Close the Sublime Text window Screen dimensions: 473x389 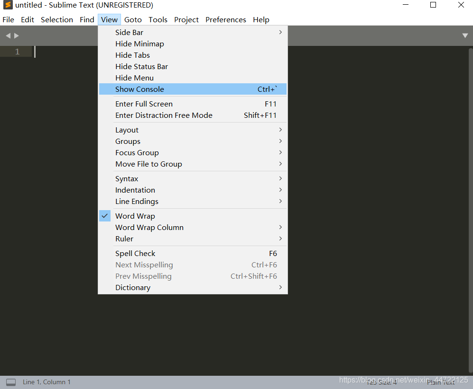pyautogui.click(x=461, y=5)
